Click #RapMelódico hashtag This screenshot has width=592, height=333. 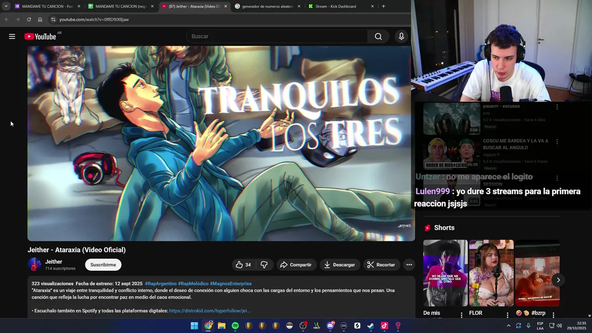coord(193,284)
